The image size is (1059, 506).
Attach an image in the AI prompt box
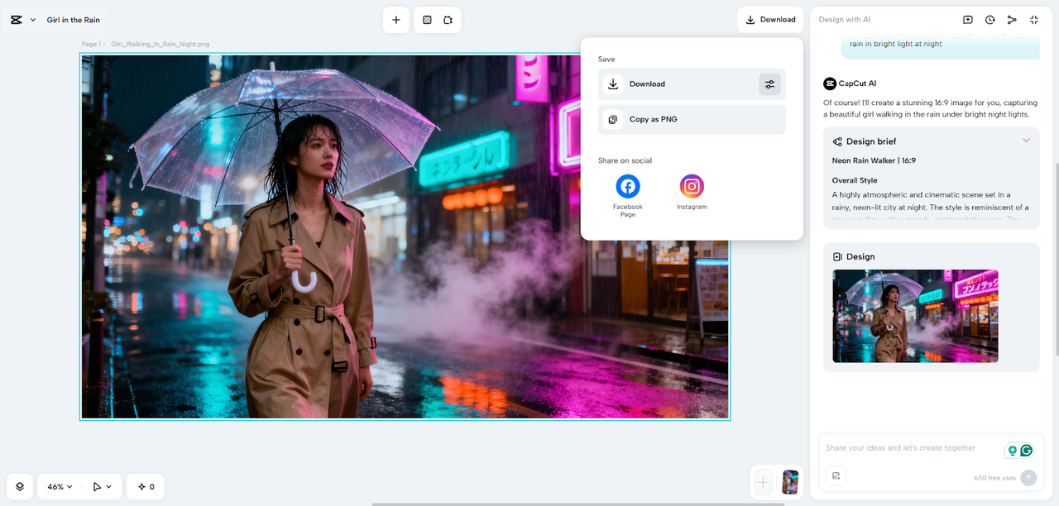(x=836, y=476)
